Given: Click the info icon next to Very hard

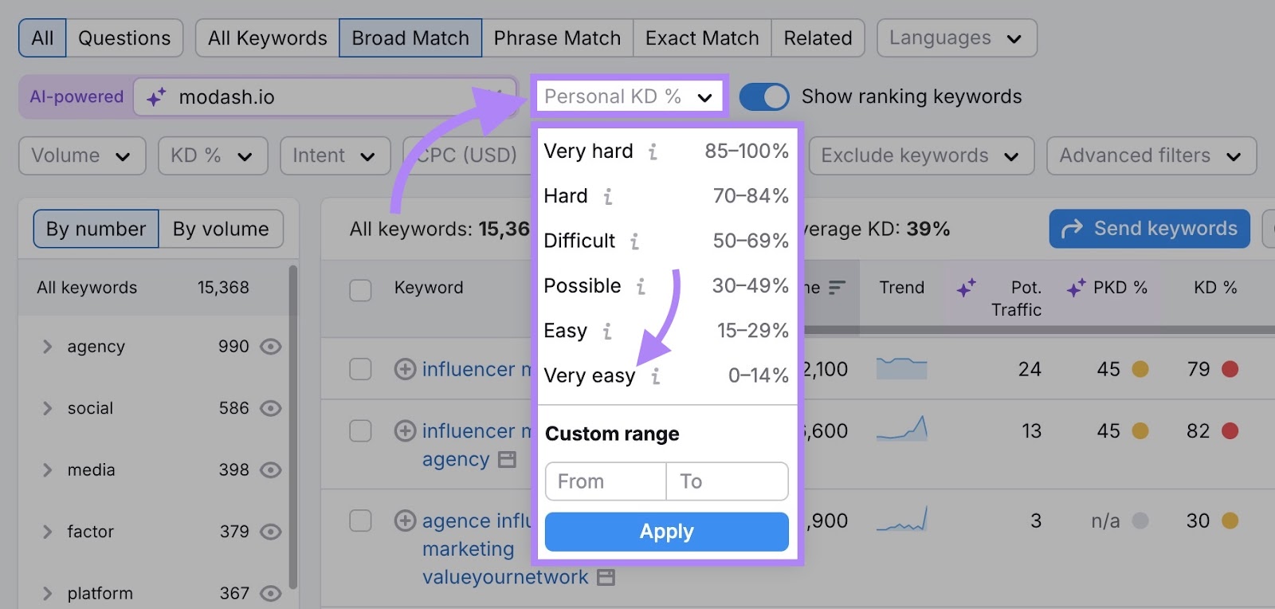Looking at the screenshot, I should click(x=653, y=151).
